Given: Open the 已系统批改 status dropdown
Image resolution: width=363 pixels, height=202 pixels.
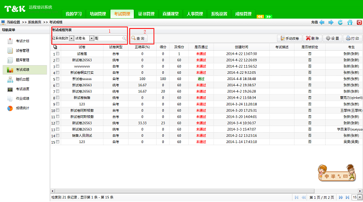Looking at the screenshot, I should 72,38.
